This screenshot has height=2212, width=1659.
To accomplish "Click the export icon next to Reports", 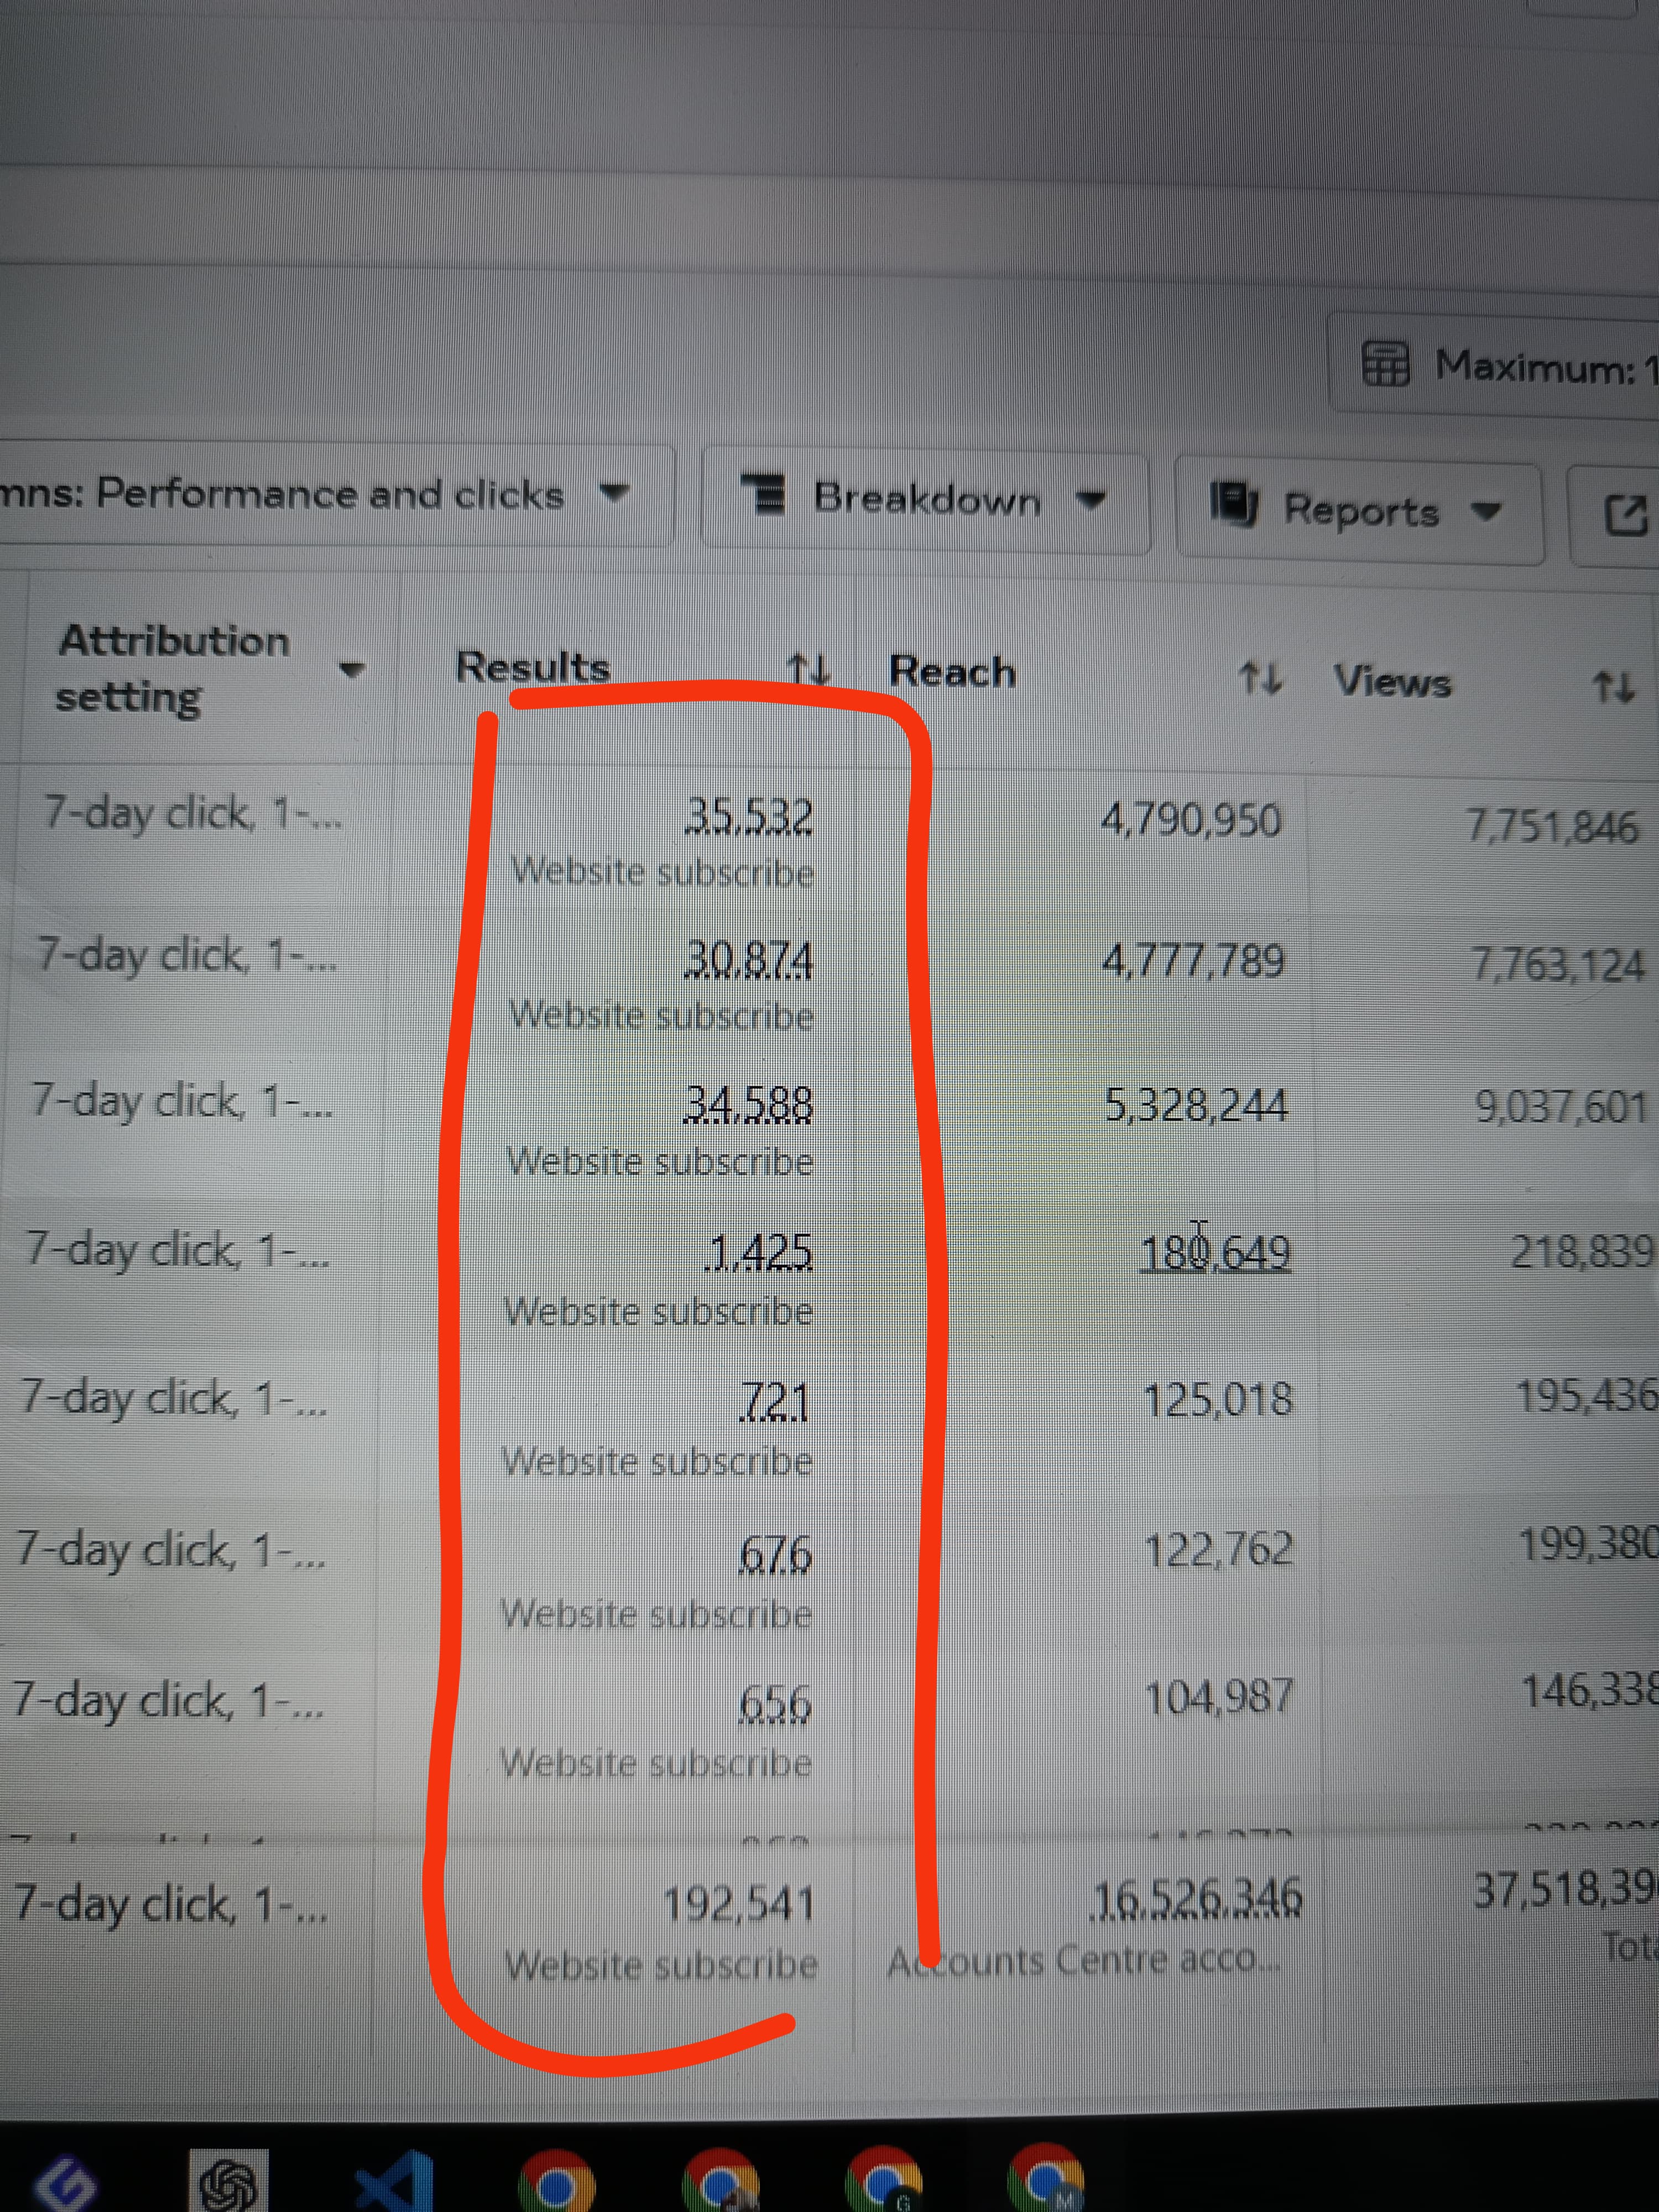I will pyautogui.click(x=1625, y=516).
